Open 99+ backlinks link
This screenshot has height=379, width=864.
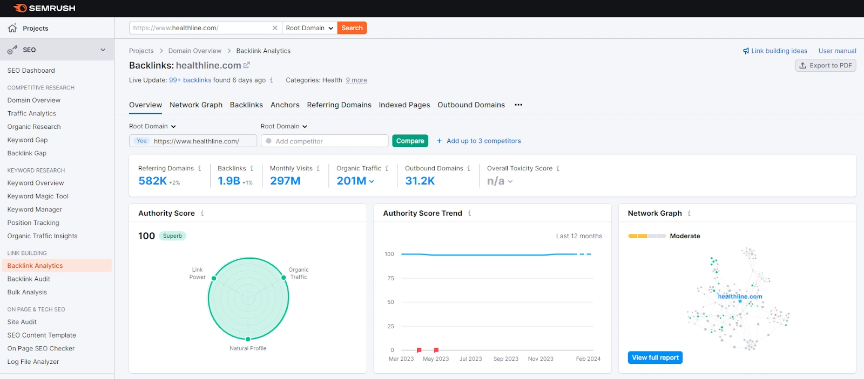point(190,80)
